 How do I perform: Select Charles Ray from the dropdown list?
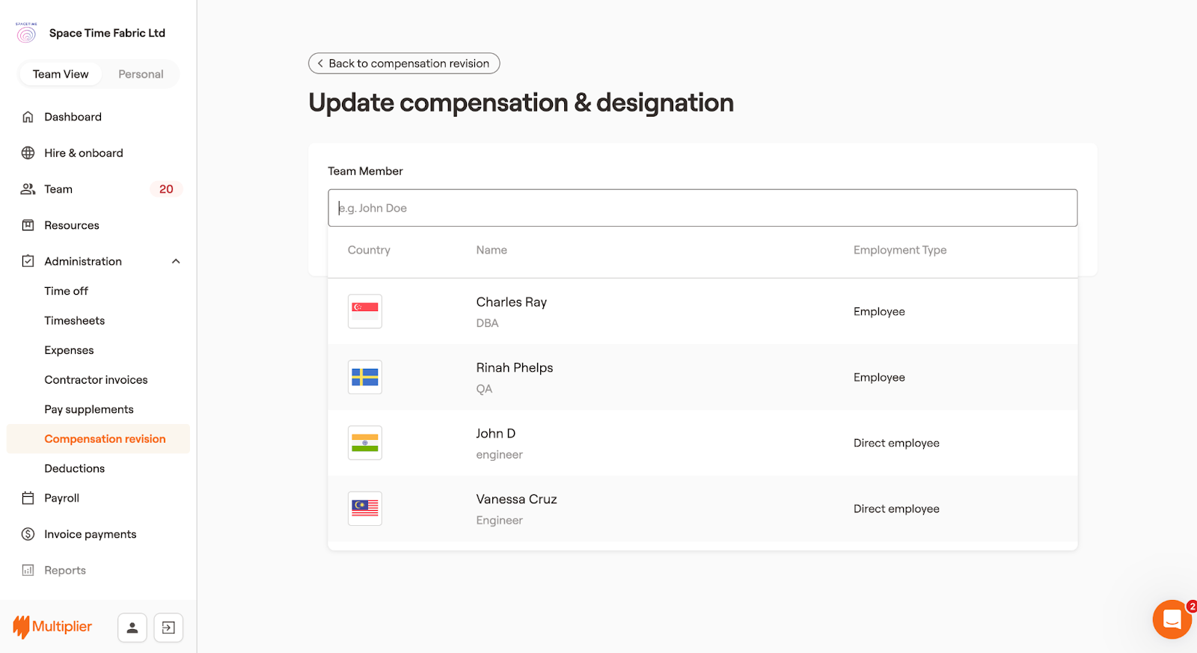point(512,302)
